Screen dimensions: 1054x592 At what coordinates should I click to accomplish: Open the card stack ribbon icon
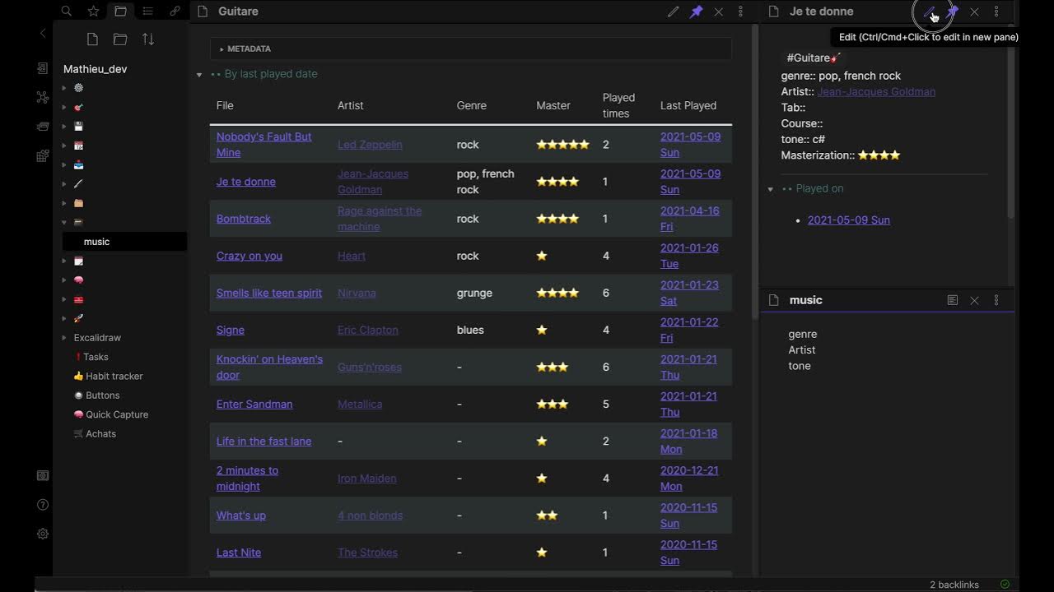coord(43,126)
